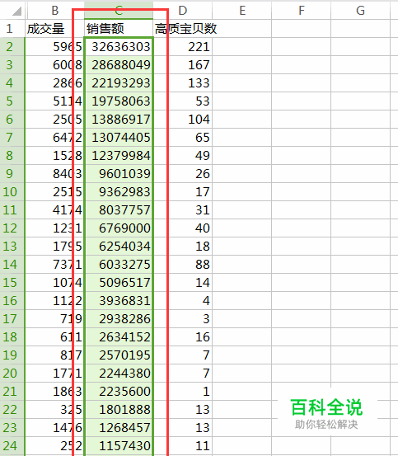This screenshot has height=456, width=398.
Task: Select cell with value 7371
Action: click(55, 265)
